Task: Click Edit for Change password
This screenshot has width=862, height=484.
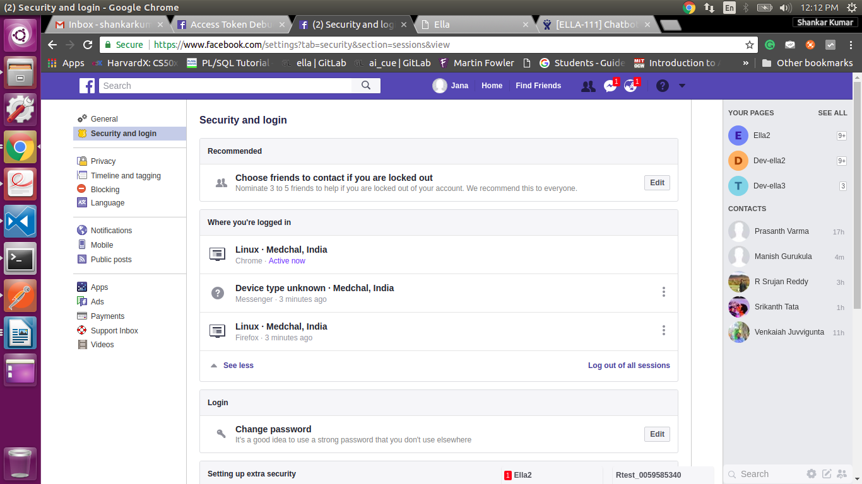Action: [657, 434]
